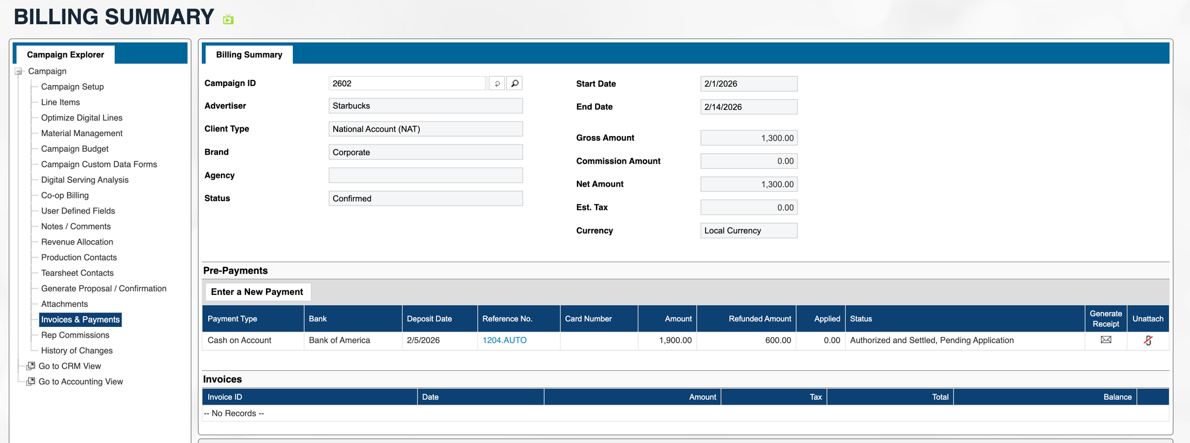Open the Campaign Explorer tab
Screen dimensions: 1190x443
coord(66,55)
